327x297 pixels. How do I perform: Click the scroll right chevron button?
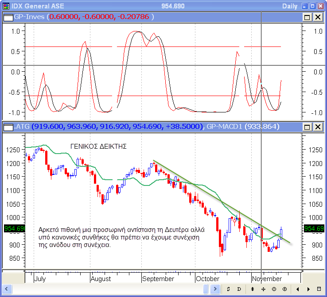(216, 289)
